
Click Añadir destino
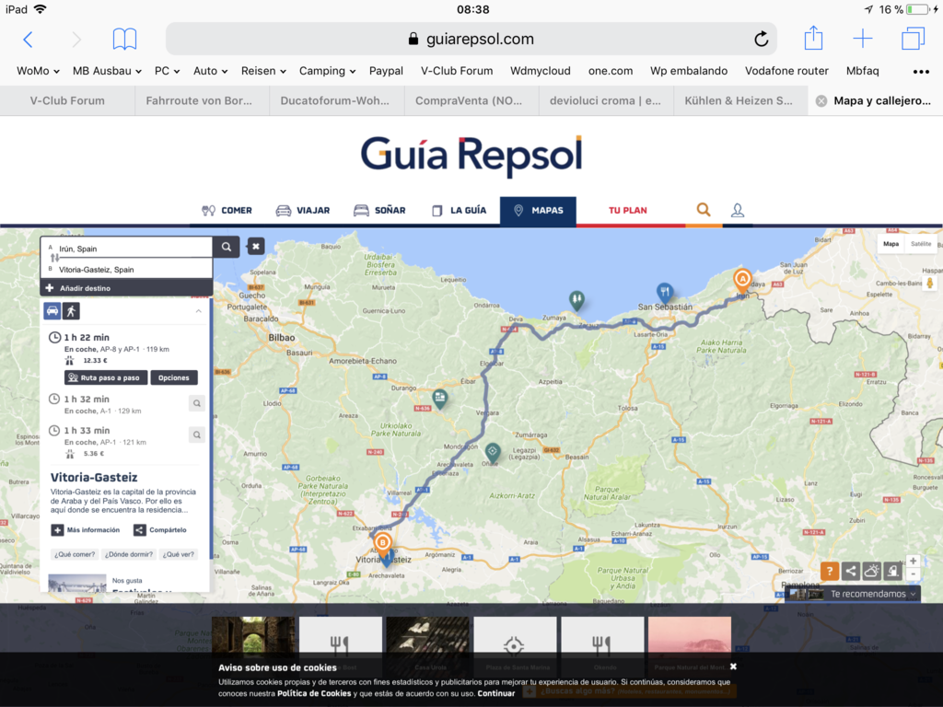(126, 288)
